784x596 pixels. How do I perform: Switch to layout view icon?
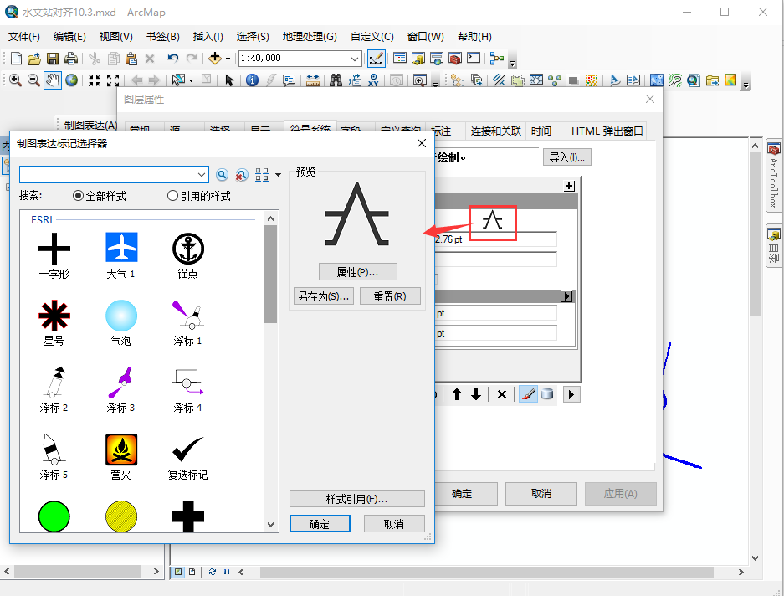192,572
